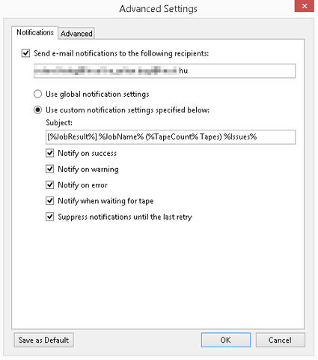Select the Notifications tab
Screen dimensions: 318x360
35,32
